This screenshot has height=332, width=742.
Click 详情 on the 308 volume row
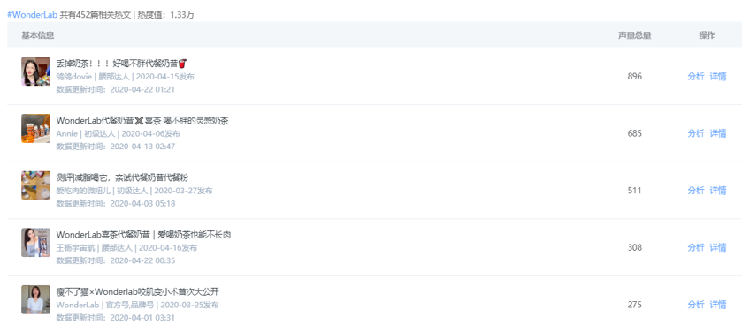[718, 247]
